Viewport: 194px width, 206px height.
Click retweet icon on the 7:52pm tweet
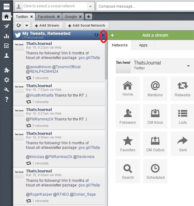pyautogui.click(x=28, y=102)
